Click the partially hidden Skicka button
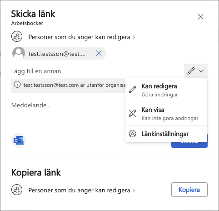Screen dimensions: 219x211 pyautogui.click(x=189, y=145)
